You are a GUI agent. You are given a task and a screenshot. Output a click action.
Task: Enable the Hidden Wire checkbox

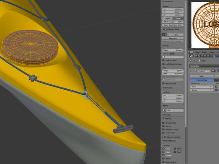coord(163,133)
